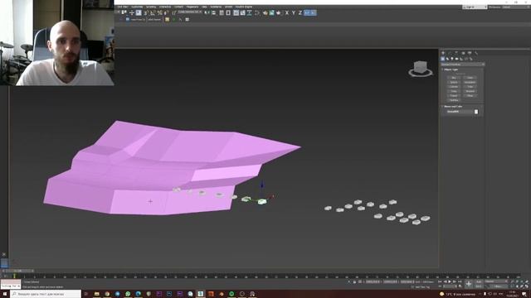Click the teapot Render Production icon
This screenshot has height=298, width=531.
tap(279, 13)
